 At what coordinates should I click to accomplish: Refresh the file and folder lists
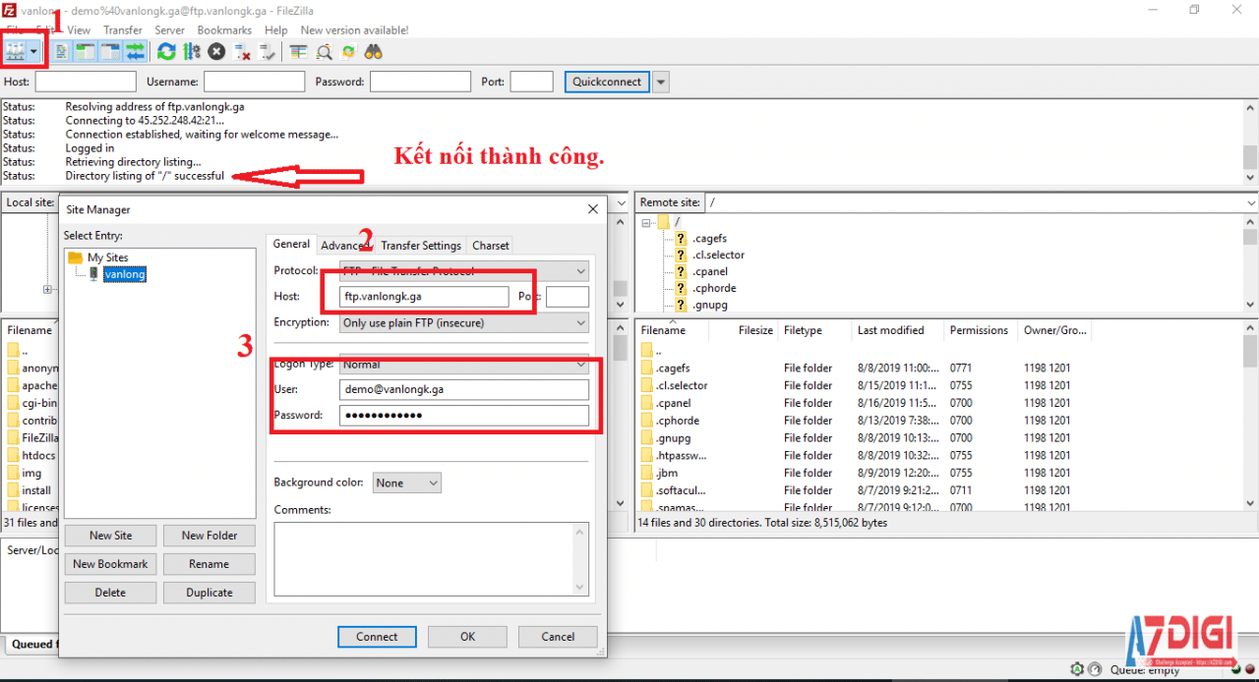pyautogui.click(x=166, y=51)
